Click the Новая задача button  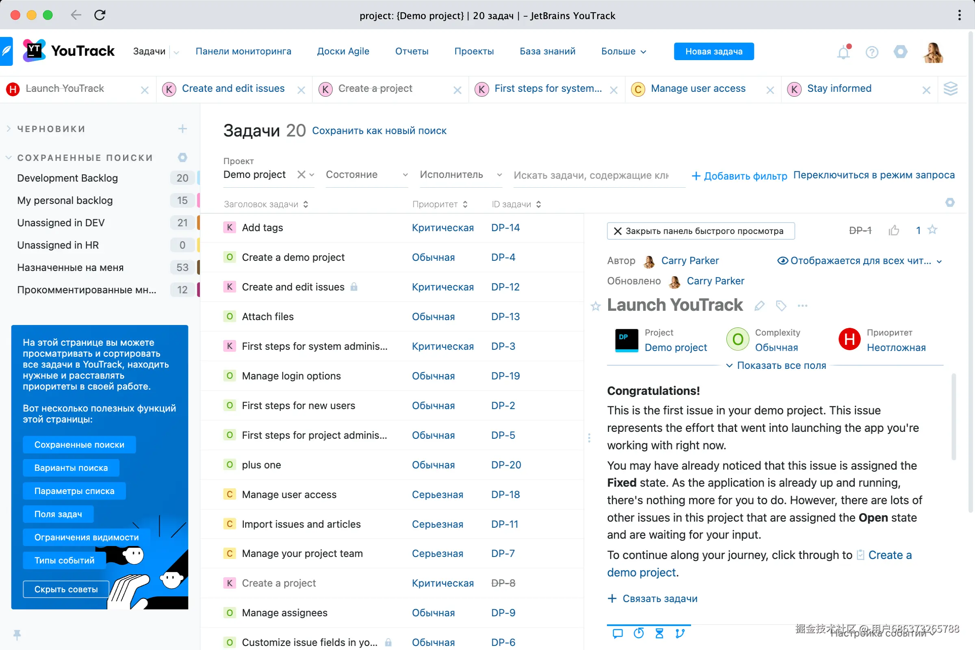pyautogui.click(x=713, y=52)
